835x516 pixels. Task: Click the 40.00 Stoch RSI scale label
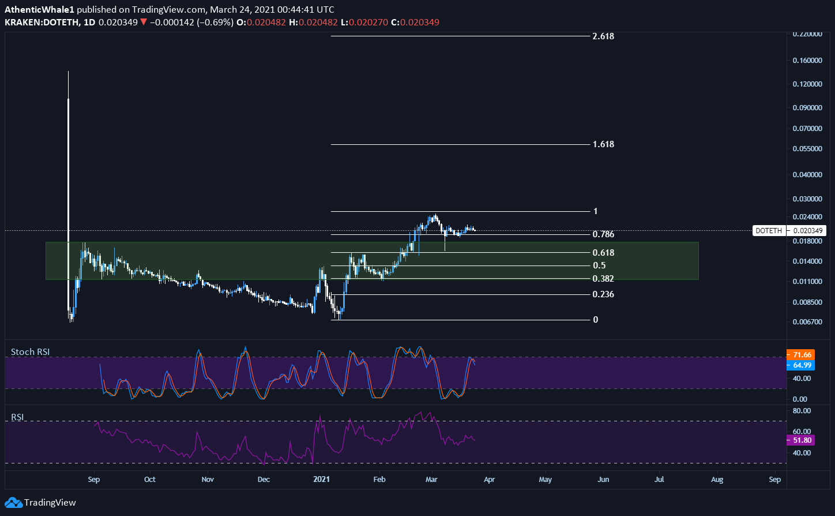[x=802, y=379]
